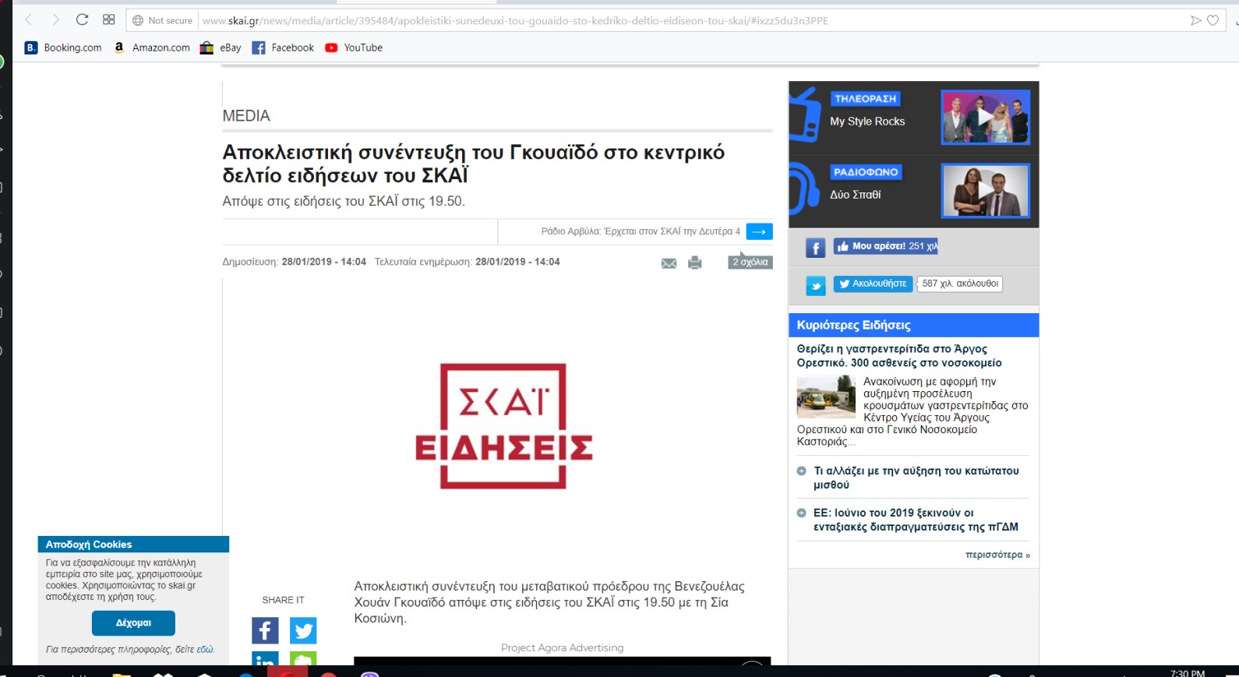
Task: Open the browser speed dial grid icon
Action: click(x=109, y=19)
